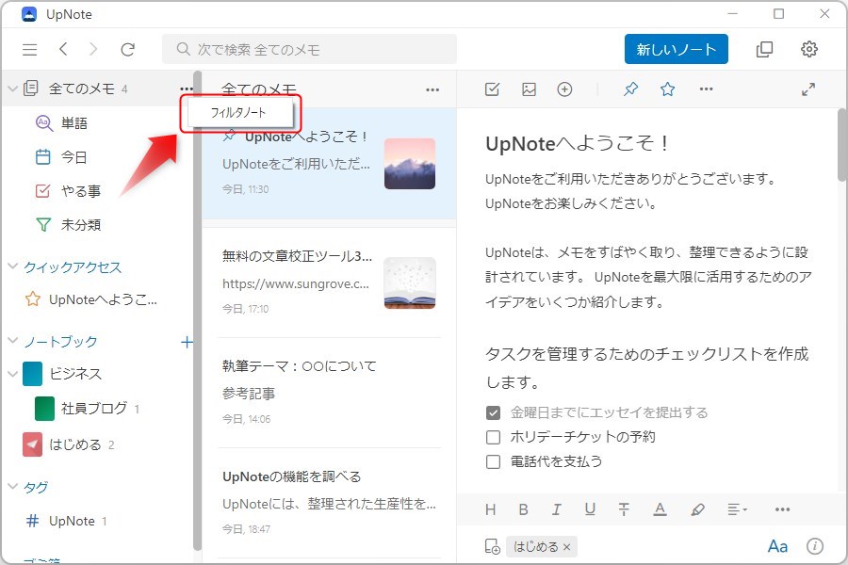Select the フィルタノート menu item
848x565 pixels.
(238, 112)
